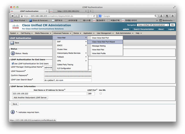Click the About link
Screen dimensions: 185x134
(x=161, y=29)
